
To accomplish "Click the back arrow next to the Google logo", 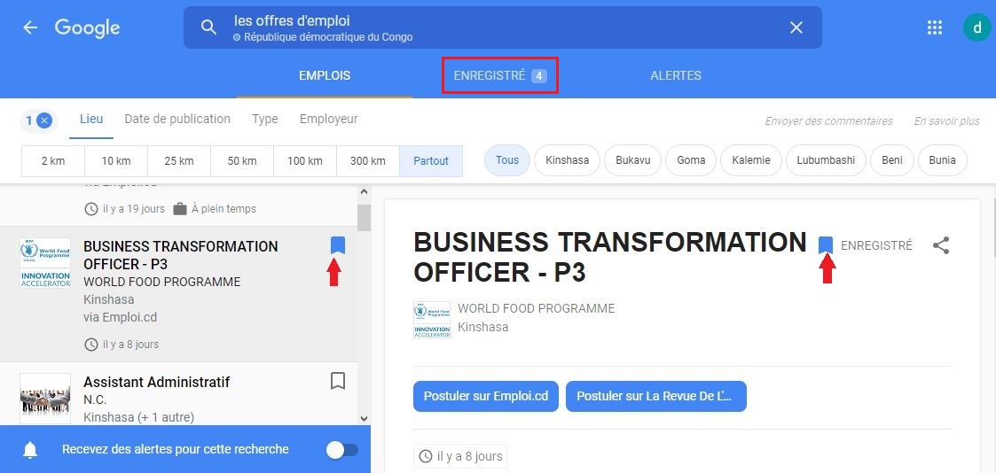I will 30,27.
